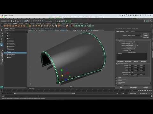Open the Window menu in macOS menu bar
Screen dimensions: 153x114
(11, 15)
